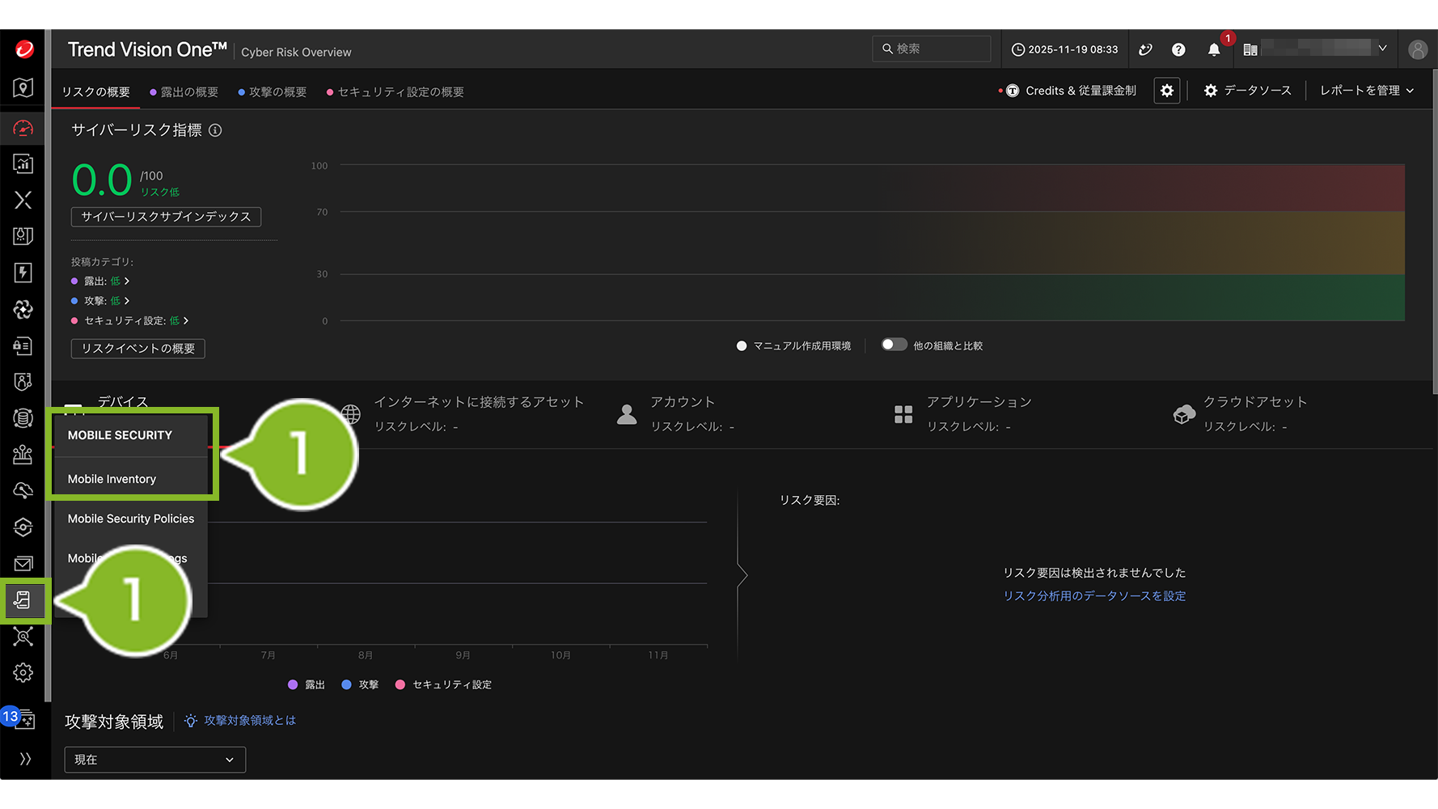Click the user profile avatar icon
Screen dimensions: 1438x809
[x=1417, y=50]
